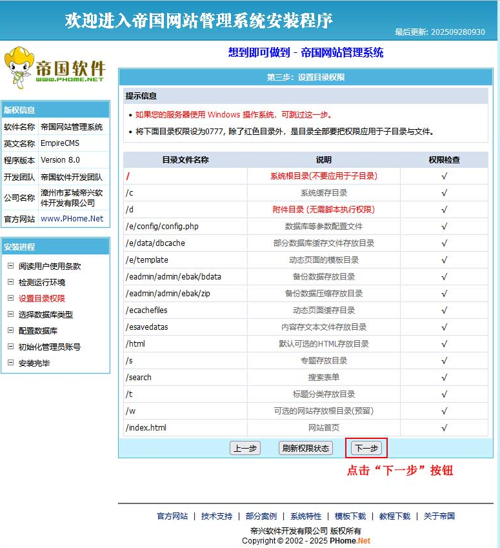This screenshot has width=500, height=548.
Task: Click checkmark in /d row
Action: (444, 210)
